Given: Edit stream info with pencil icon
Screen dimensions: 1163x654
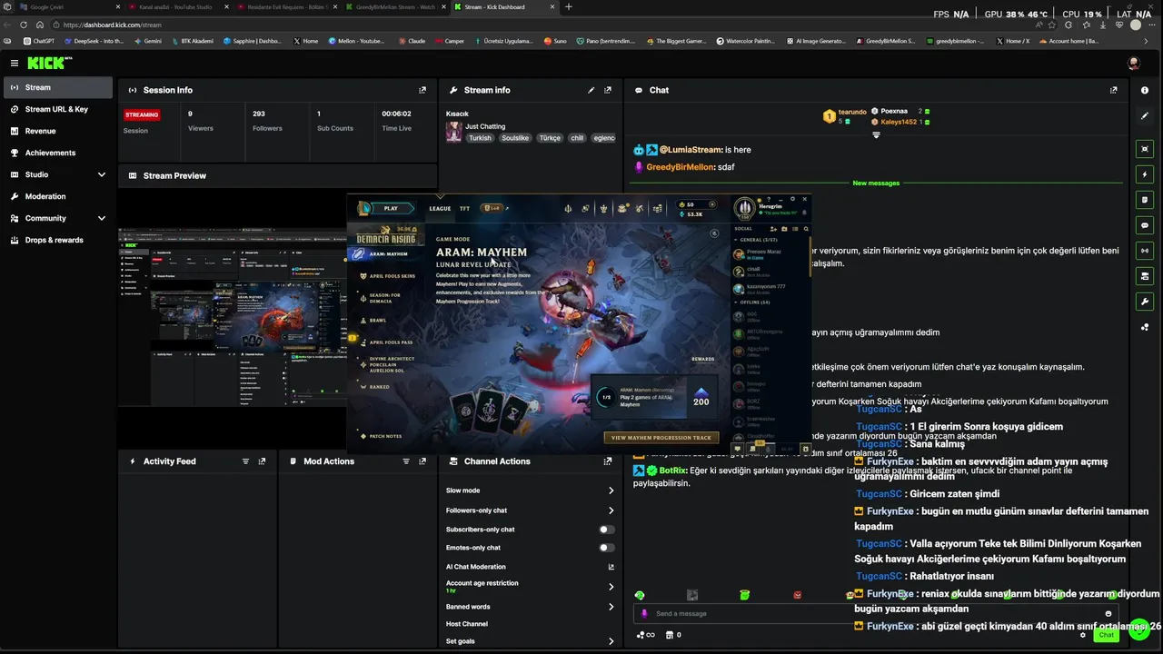Looking at the screenshot, I should pos(591,90).
